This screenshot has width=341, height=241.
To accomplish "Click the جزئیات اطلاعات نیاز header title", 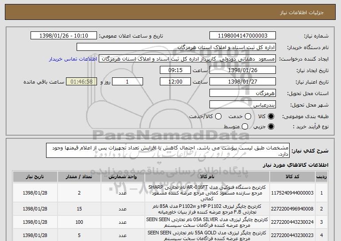I will tap(302, 12).
